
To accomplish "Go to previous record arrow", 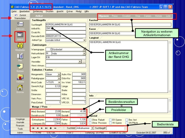I will pyautogui.click(x=38, y=128).
